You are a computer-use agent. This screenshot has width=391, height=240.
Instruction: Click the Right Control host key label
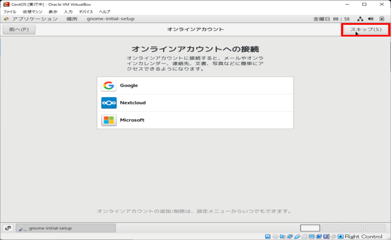click(x=364, y=236)
